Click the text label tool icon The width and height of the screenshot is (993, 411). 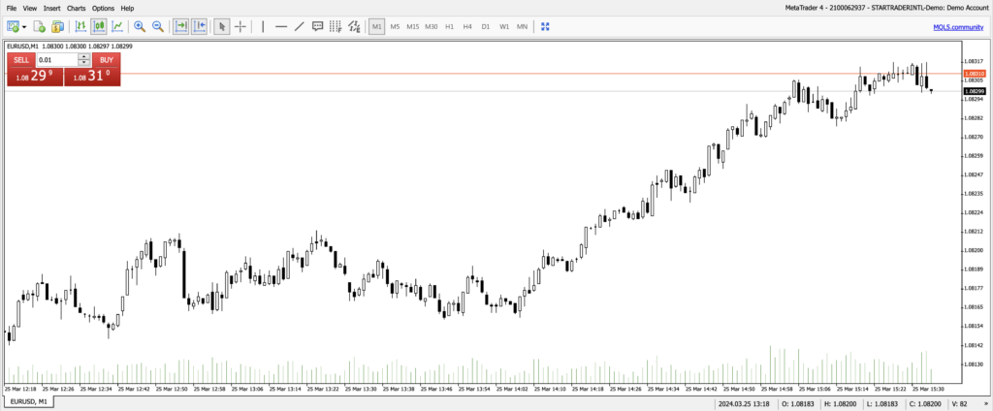tap(317, 26)
